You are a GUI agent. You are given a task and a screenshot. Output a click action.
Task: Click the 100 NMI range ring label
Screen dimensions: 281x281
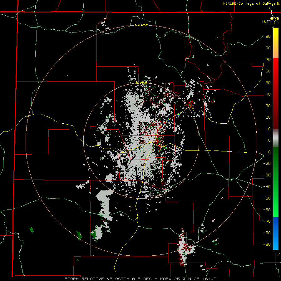tap(141, 25)
